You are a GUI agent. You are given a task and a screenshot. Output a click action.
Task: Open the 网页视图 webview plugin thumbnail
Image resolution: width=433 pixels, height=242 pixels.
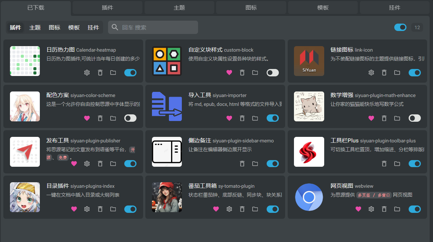309,197
